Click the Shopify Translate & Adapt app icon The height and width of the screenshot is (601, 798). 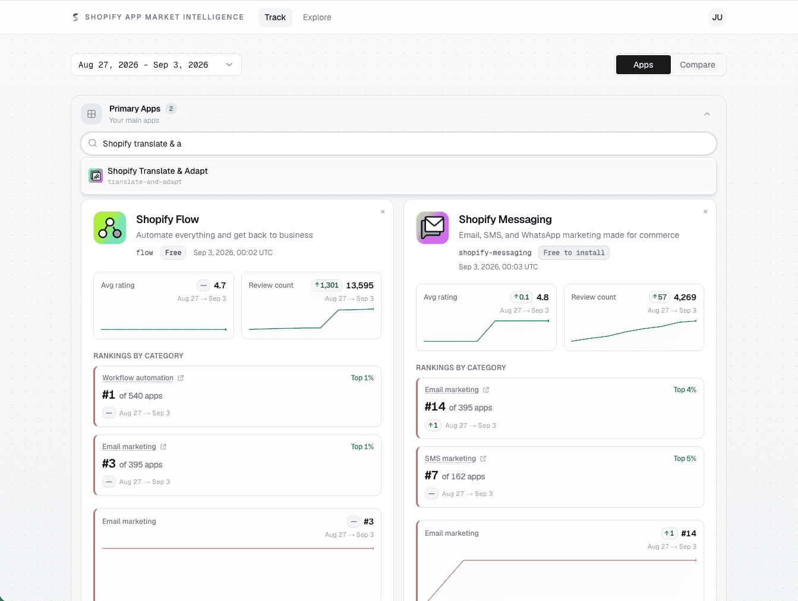point(96,176)
